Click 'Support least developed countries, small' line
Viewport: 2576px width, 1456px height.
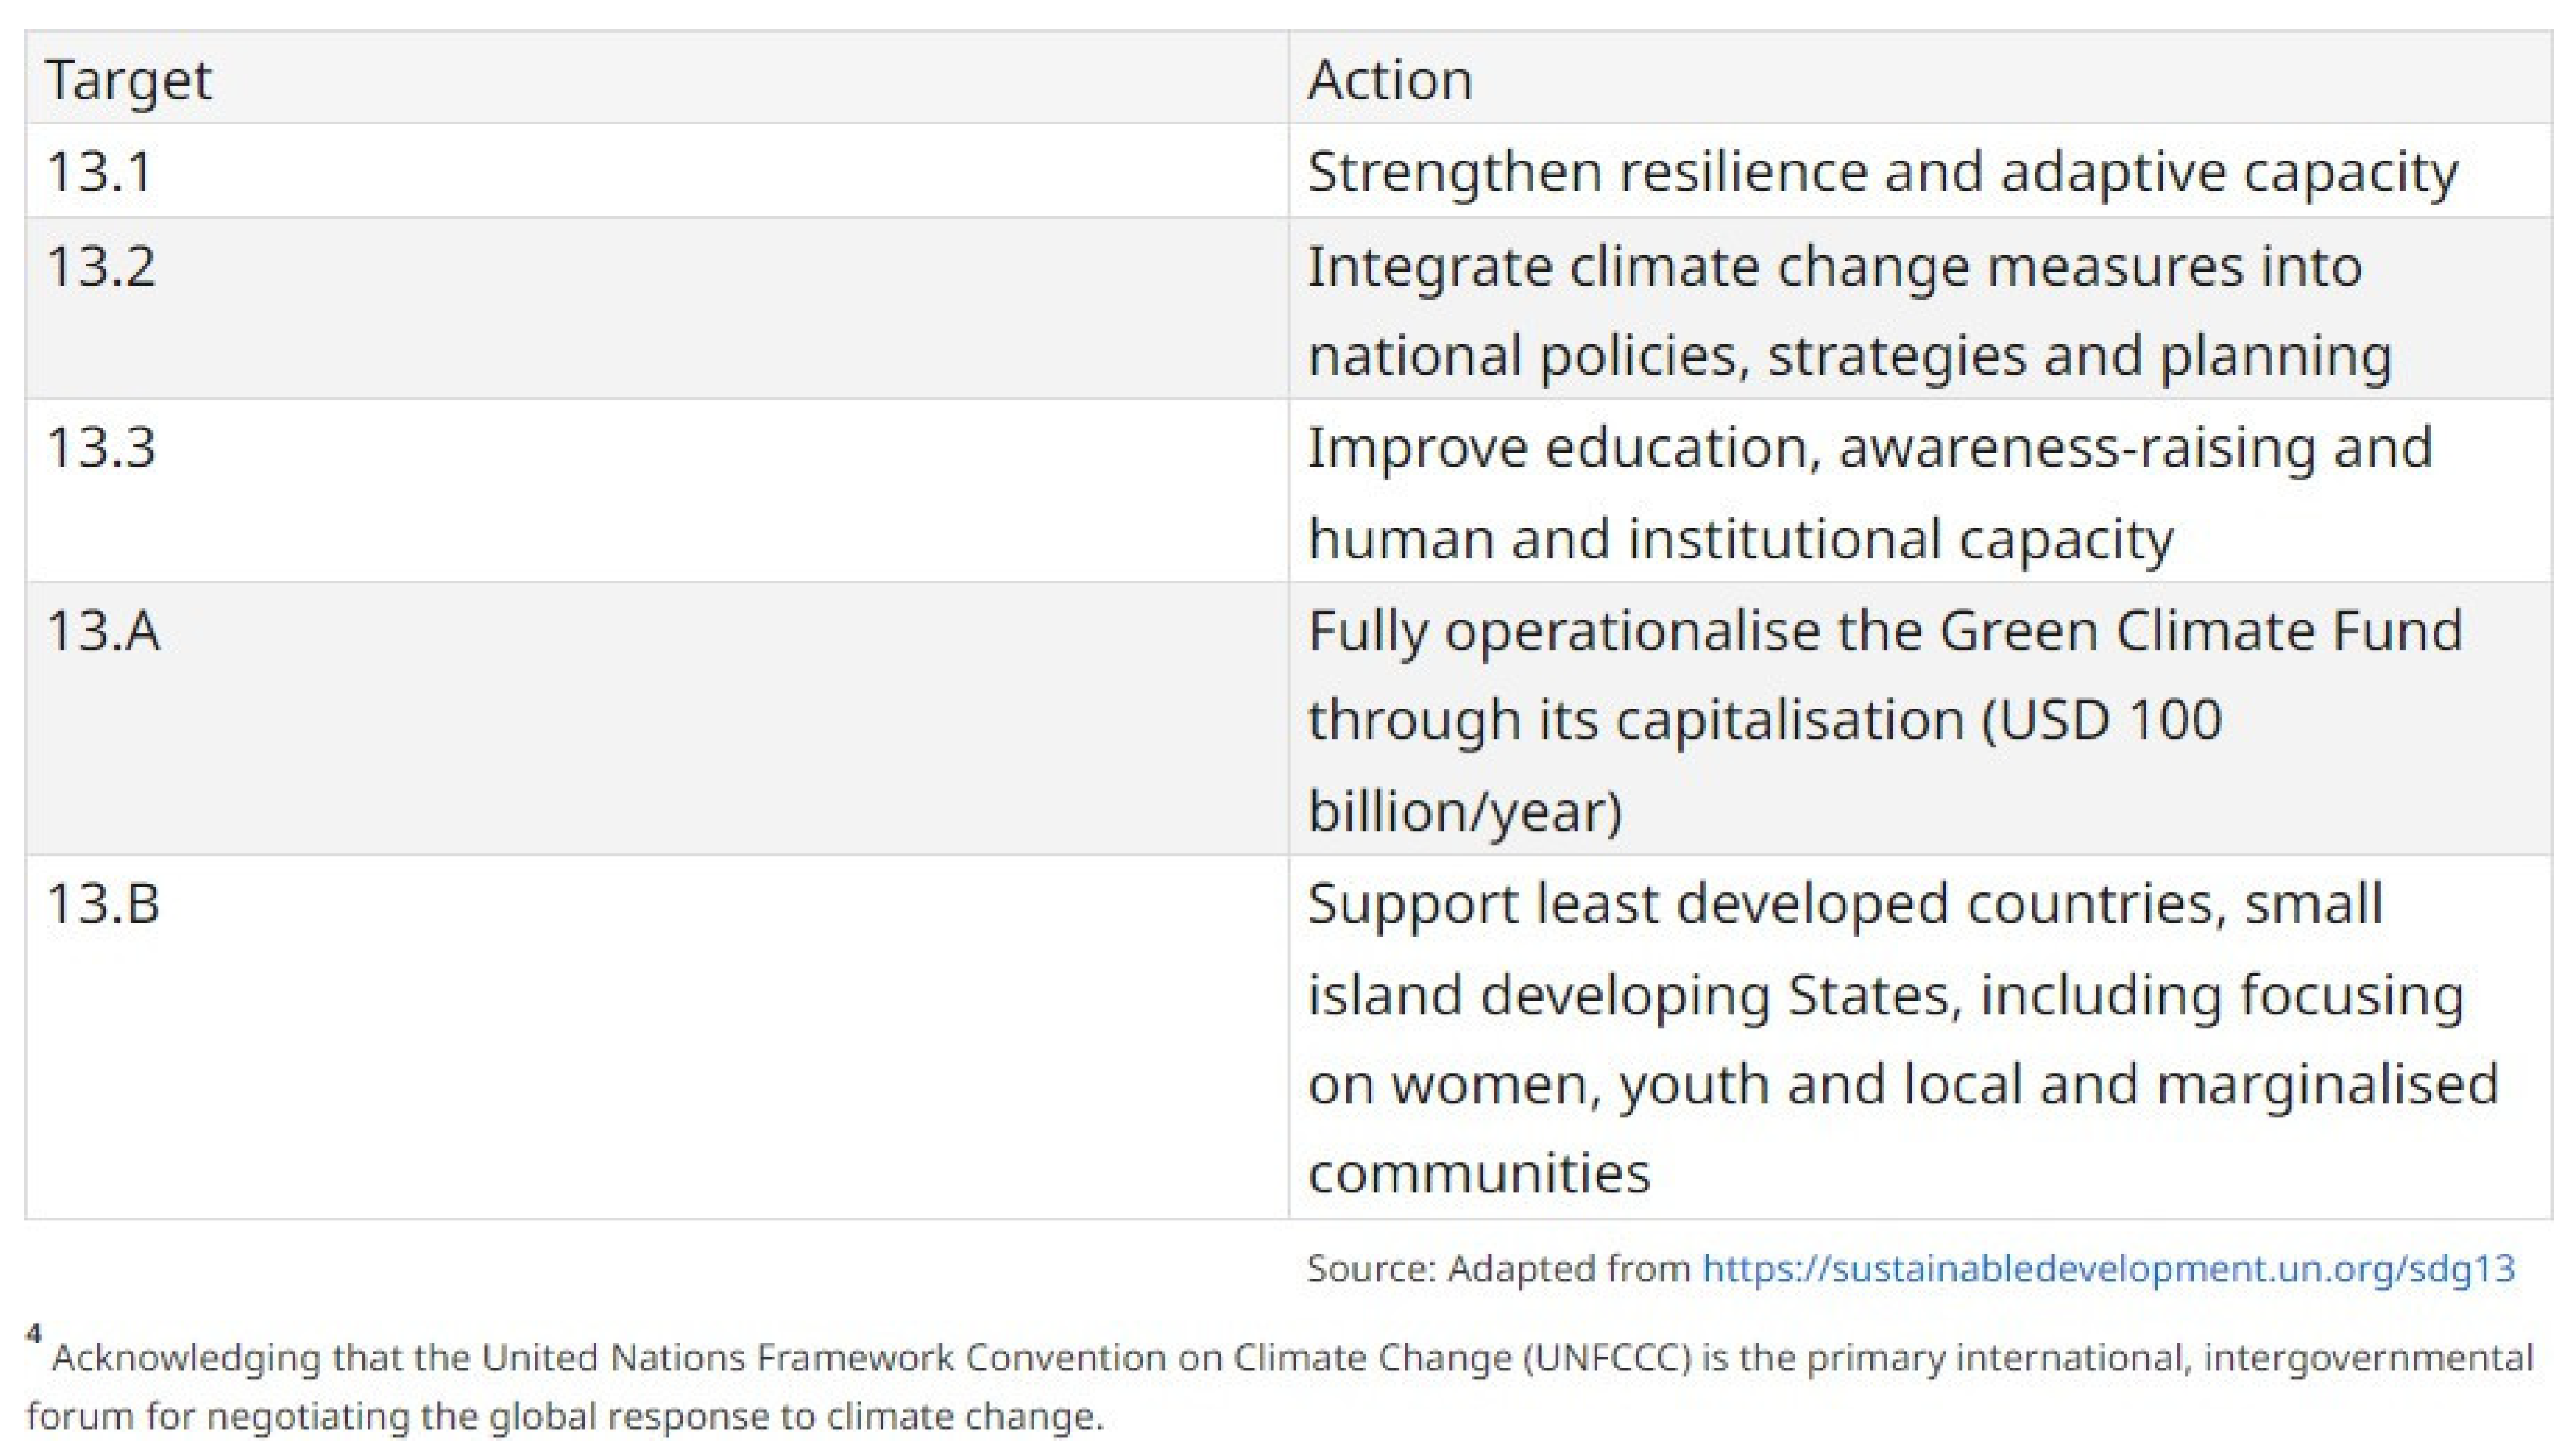pos(1845,904)
